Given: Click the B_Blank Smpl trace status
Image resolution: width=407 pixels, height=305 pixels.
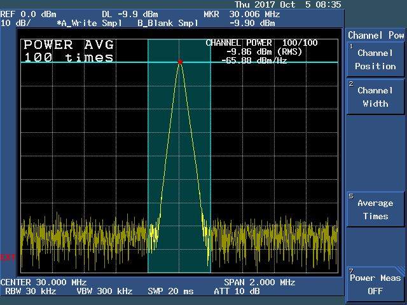Looking at the screenshot, I should (168, 23).
